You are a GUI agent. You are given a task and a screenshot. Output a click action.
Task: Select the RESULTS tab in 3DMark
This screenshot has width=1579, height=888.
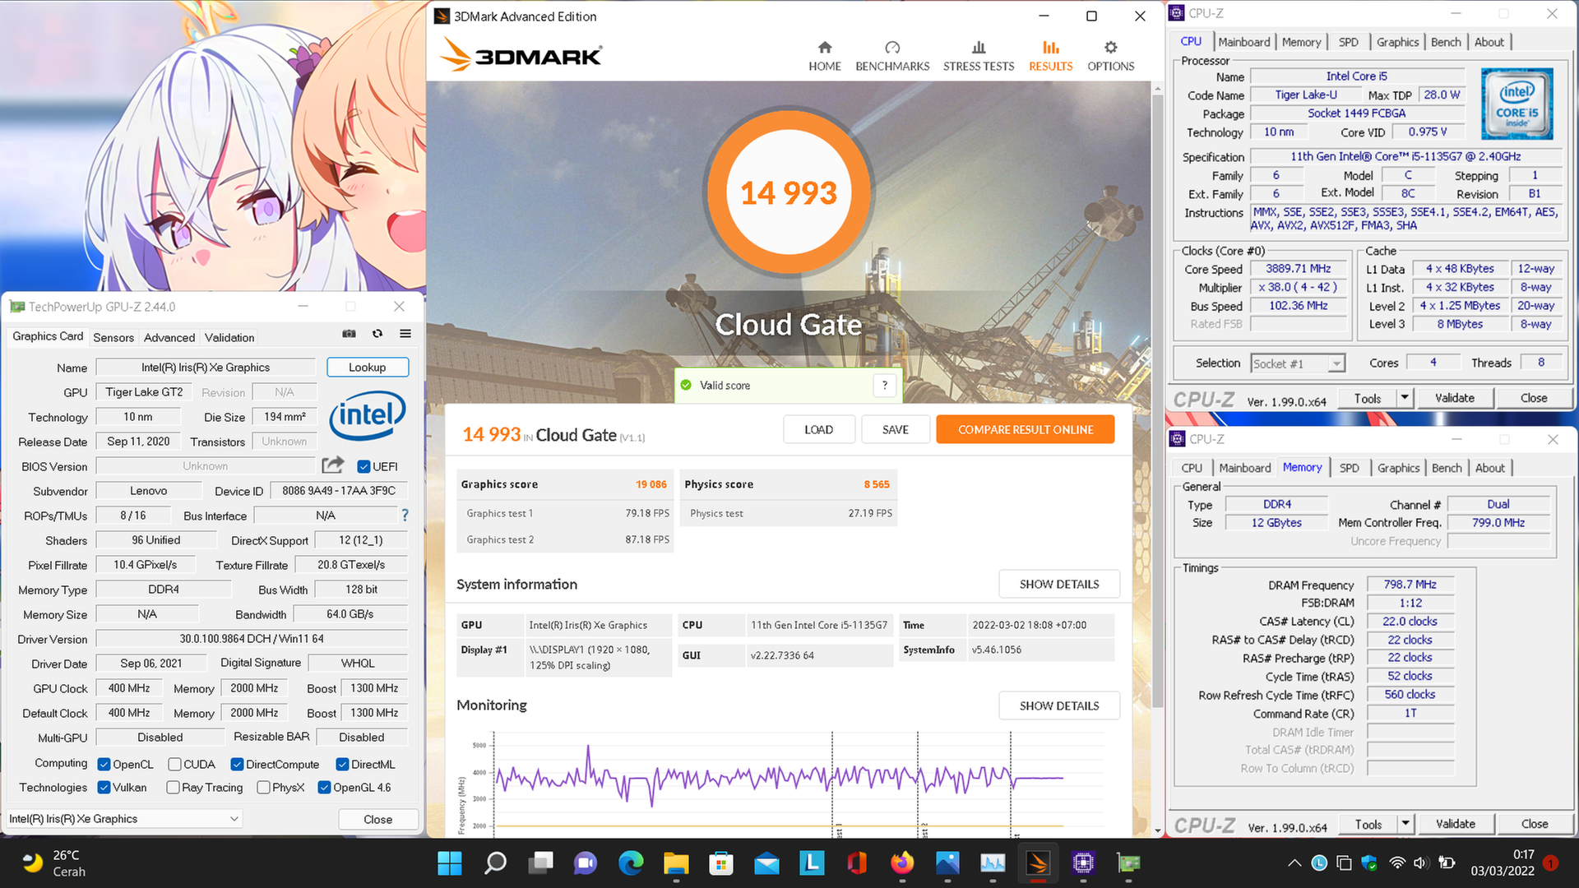click(x=1050, y=56)
